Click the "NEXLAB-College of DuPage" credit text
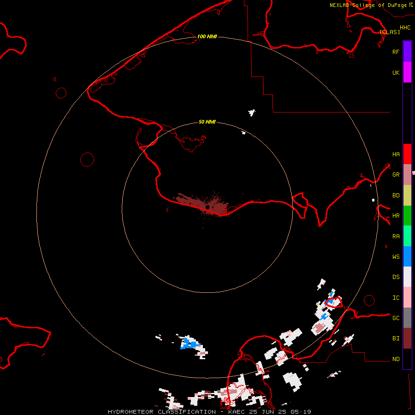This screenshot has height=415, width=415. point(368,5)
